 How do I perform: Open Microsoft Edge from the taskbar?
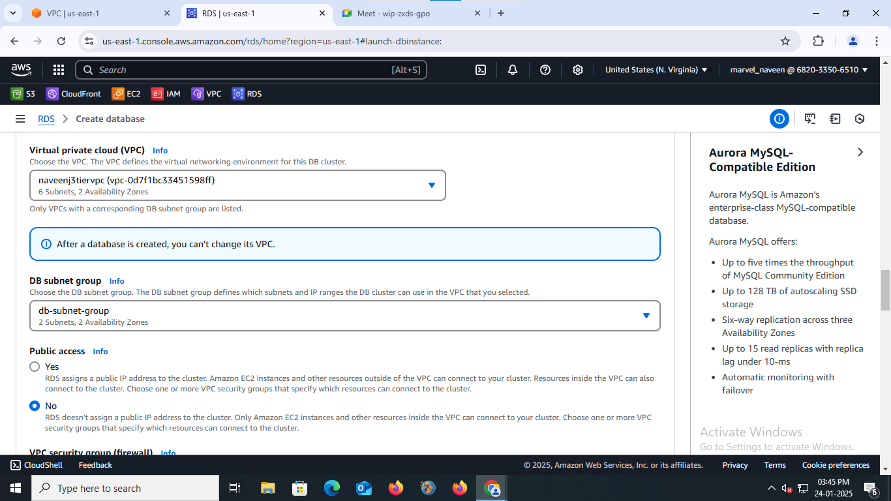332,488
